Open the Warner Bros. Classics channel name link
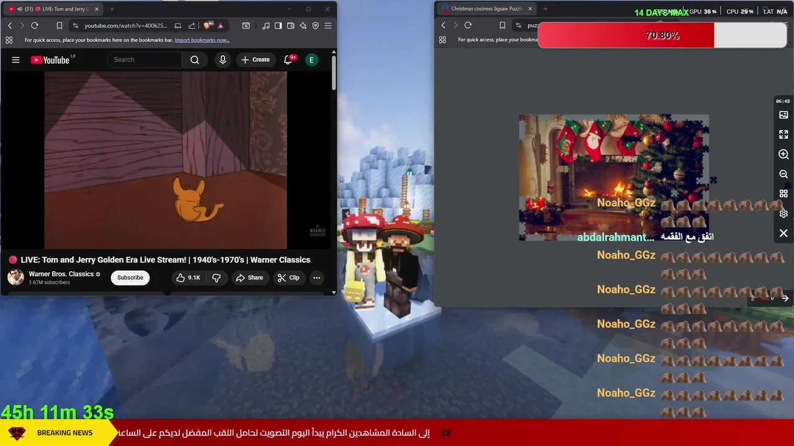Image resolution: width=794 pixels, height=446 pixels. (61, 274)
